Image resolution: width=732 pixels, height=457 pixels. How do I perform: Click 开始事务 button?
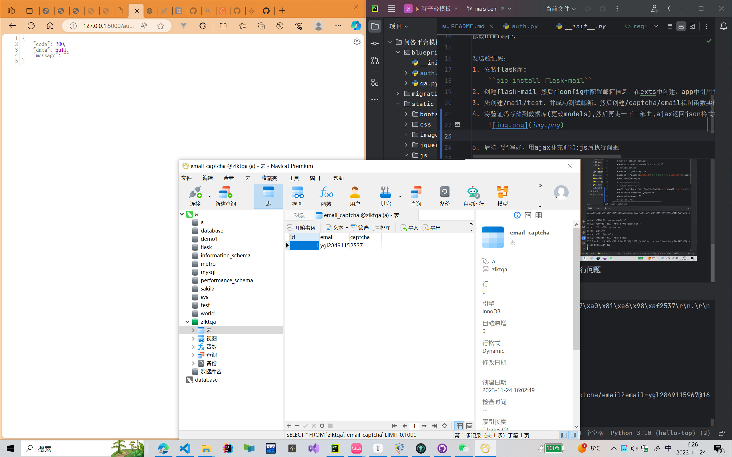pos(301,228)
